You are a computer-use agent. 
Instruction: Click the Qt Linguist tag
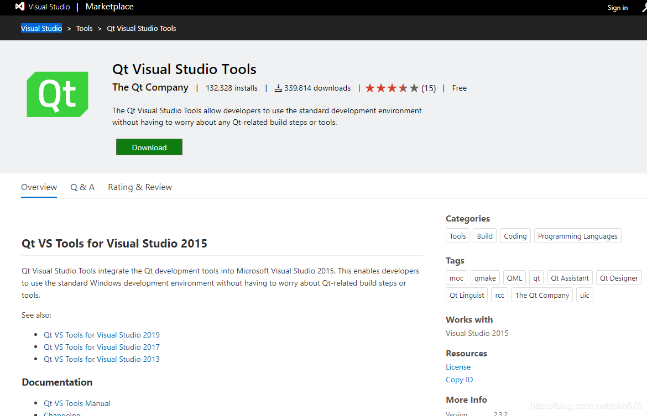467,295
